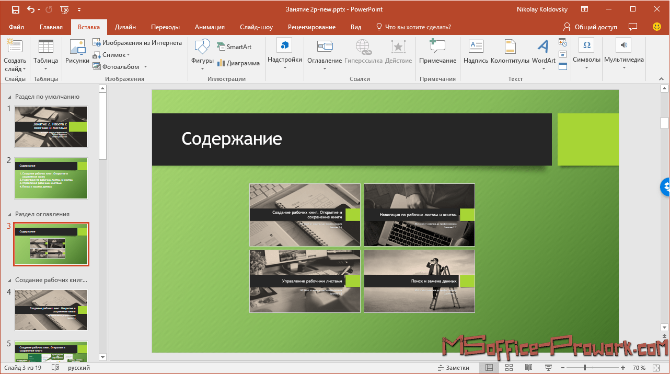Switch to the Главная tab
This screenshot has width=670, height=374.
51,27
